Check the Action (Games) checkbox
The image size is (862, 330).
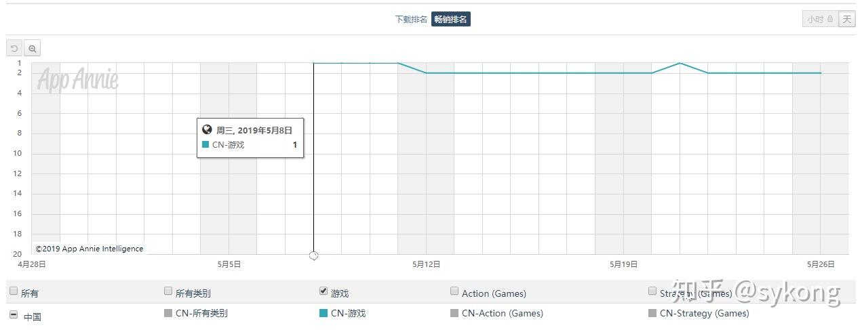(x=454, y=291)
